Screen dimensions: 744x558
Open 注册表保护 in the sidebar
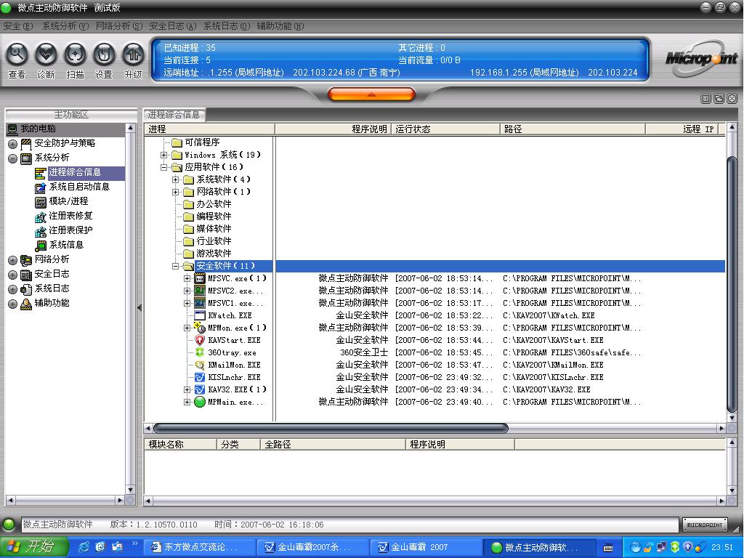(x=70, y=230)
